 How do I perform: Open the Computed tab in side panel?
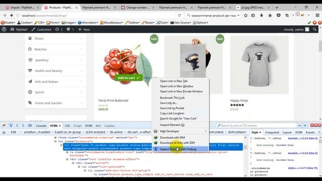(x=272, y=132)
